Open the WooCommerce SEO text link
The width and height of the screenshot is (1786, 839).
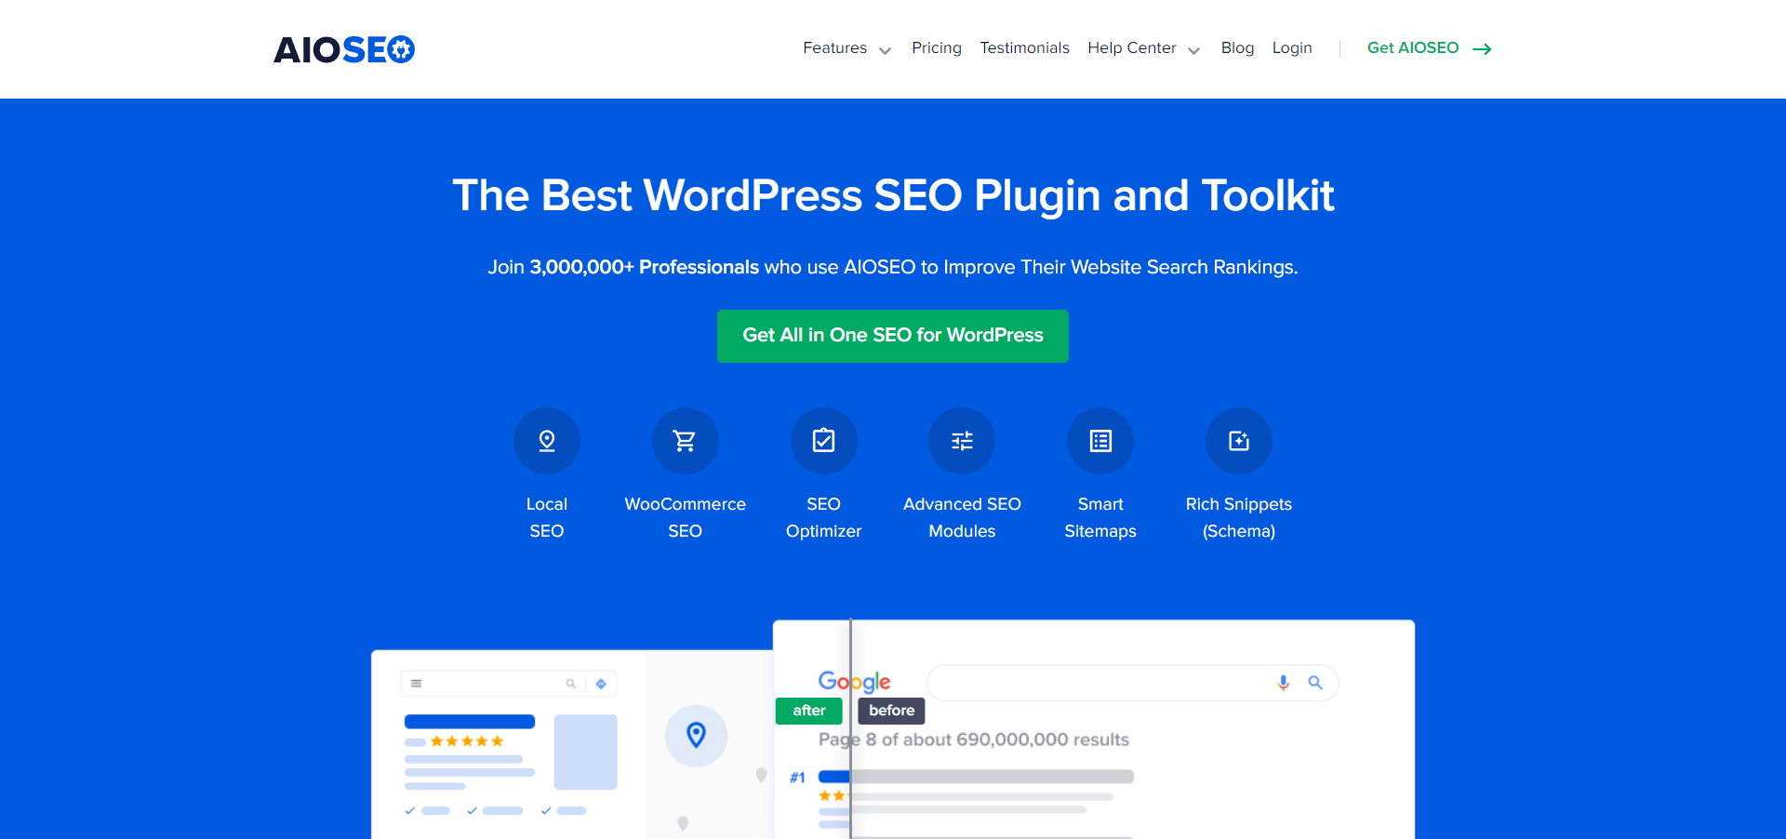tap(686, 517)
